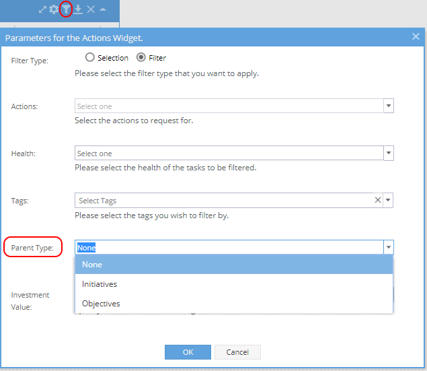This screenshot has height=371, width=427.
Task: Confirm with the OK button
Action: point(188,352)
